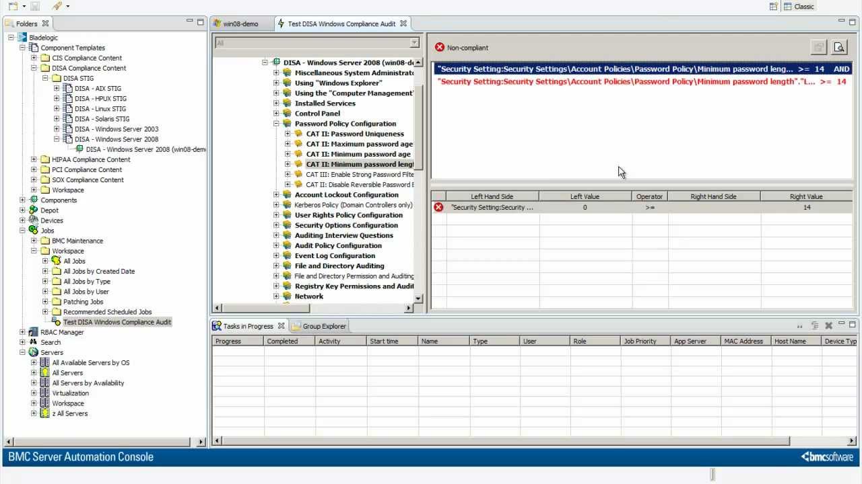The width and height of the screenshot is (862, 484).
Task: Click the Search icon in Folders tree
Action: click(x=33, y=342)
